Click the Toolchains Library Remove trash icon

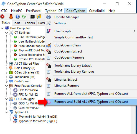[x=49, y=72]
